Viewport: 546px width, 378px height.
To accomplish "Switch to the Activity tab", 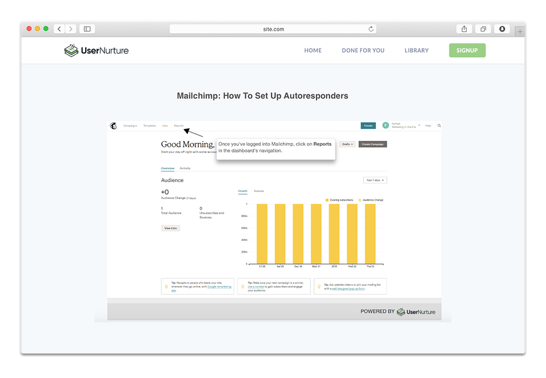I will pos(185,168).
